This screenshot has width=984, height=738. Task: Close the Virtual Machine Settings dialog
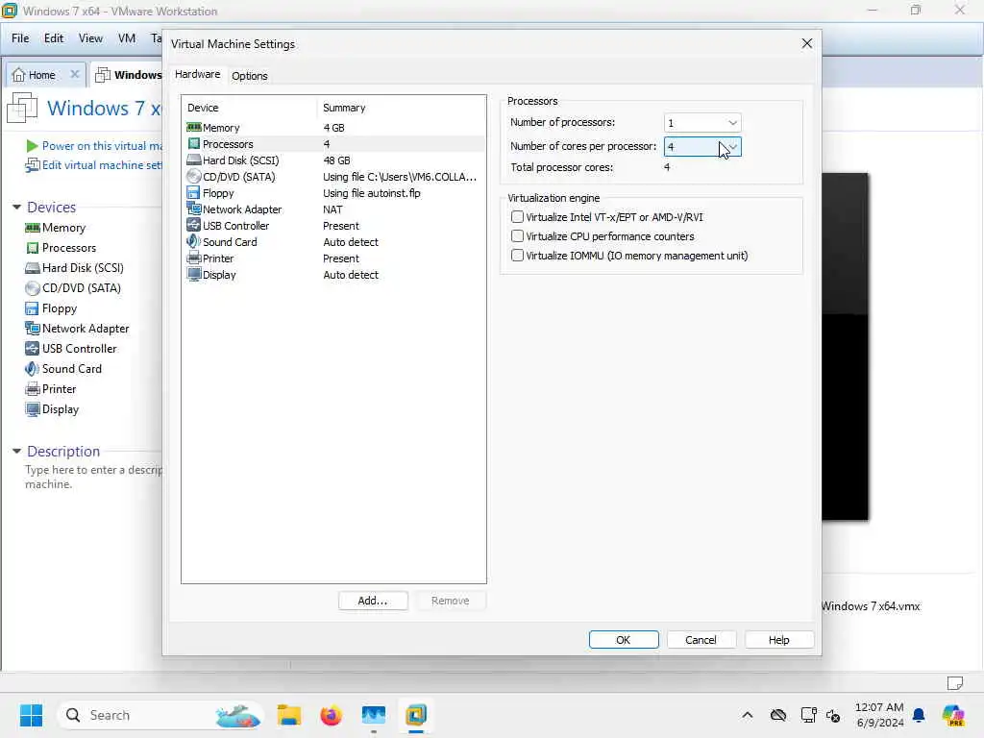coord(806,43)
